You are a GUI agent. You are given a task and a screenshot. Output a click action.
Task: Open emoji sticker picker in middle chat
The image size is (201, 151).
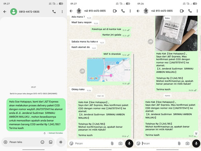click(x=72, y=143)
